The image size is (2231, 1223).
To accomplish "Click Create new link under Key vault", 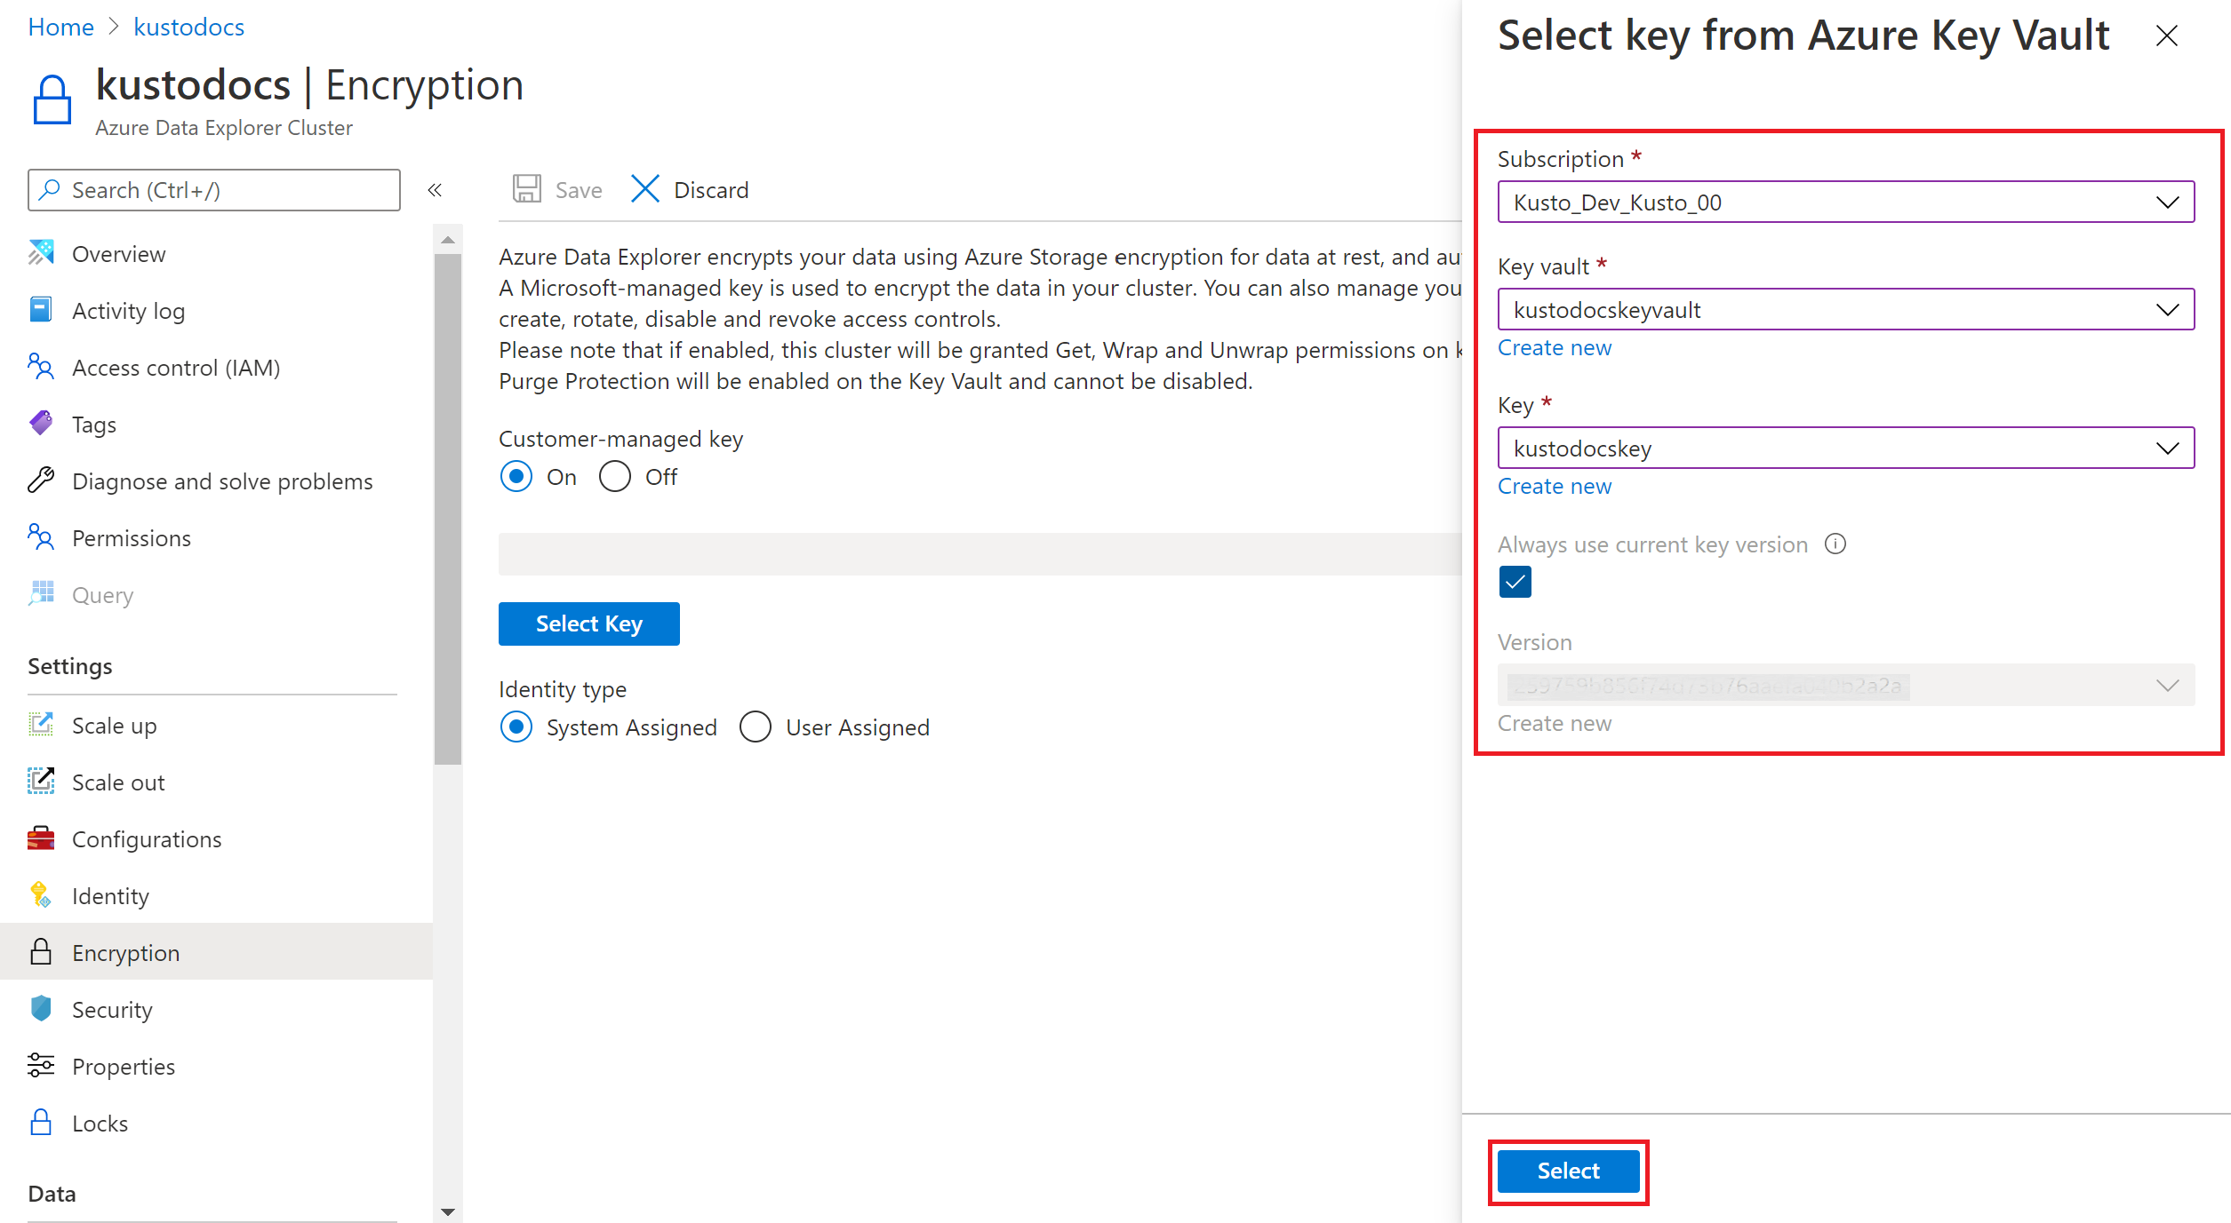I will (x=1555, y=348).
